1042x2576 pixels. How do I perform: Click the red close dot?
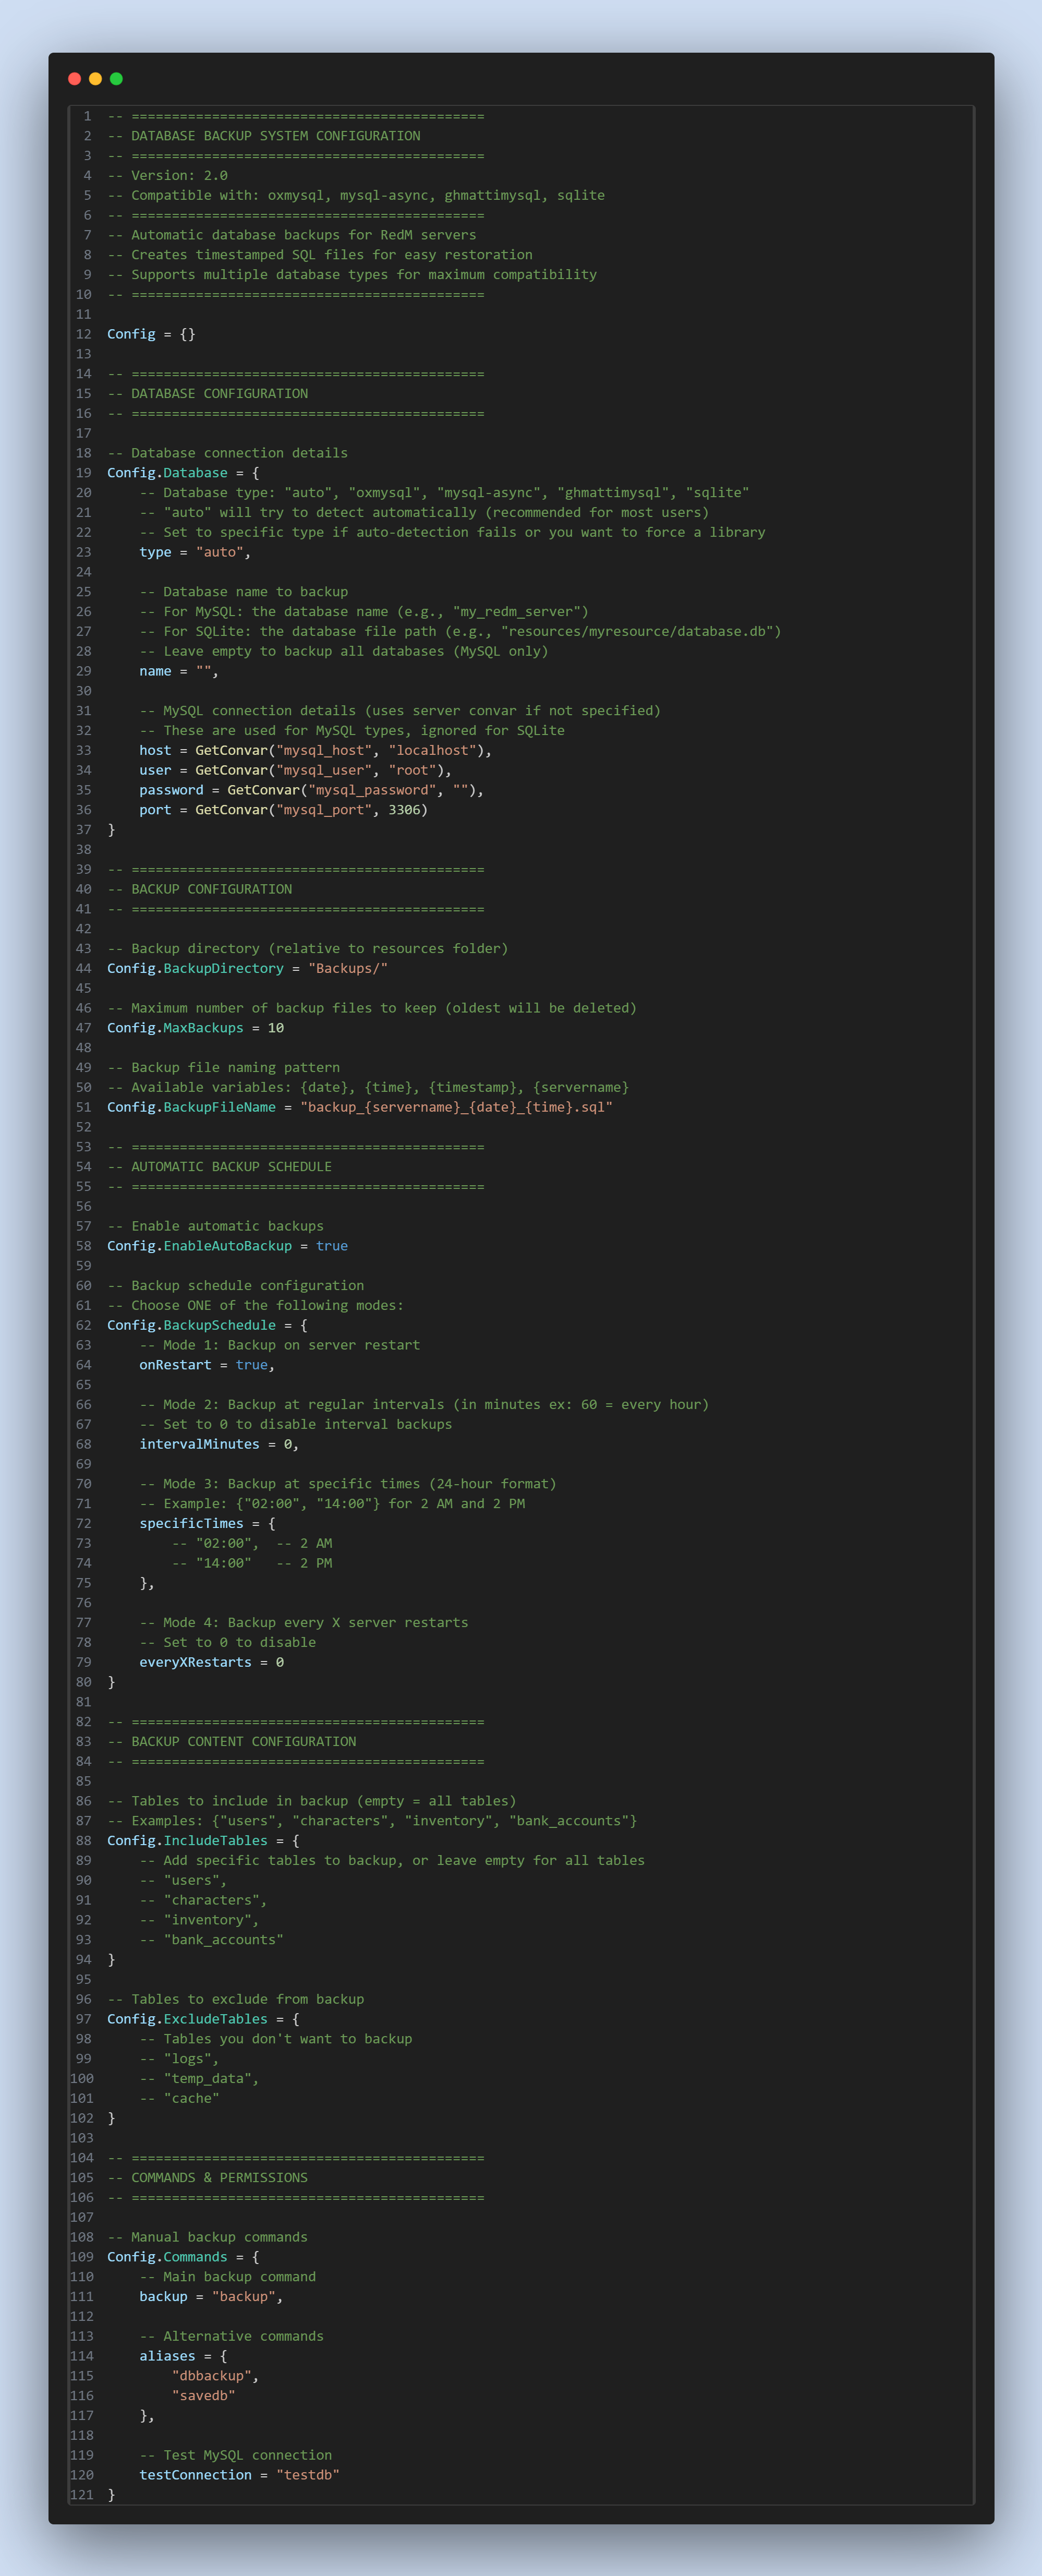(74, 79)
